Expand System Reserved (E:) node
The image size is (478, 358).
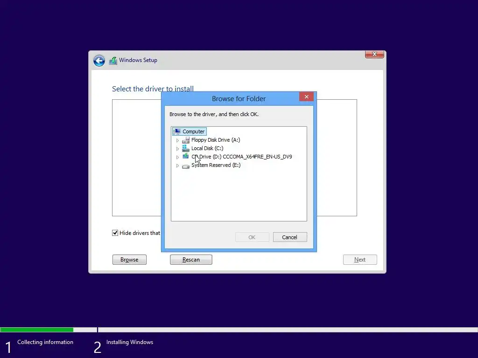[x=177, y=165]
